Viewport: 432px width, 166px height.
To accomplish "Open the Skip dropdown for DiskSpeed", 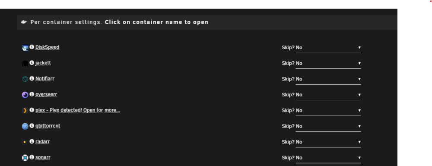I will (328, 48).
